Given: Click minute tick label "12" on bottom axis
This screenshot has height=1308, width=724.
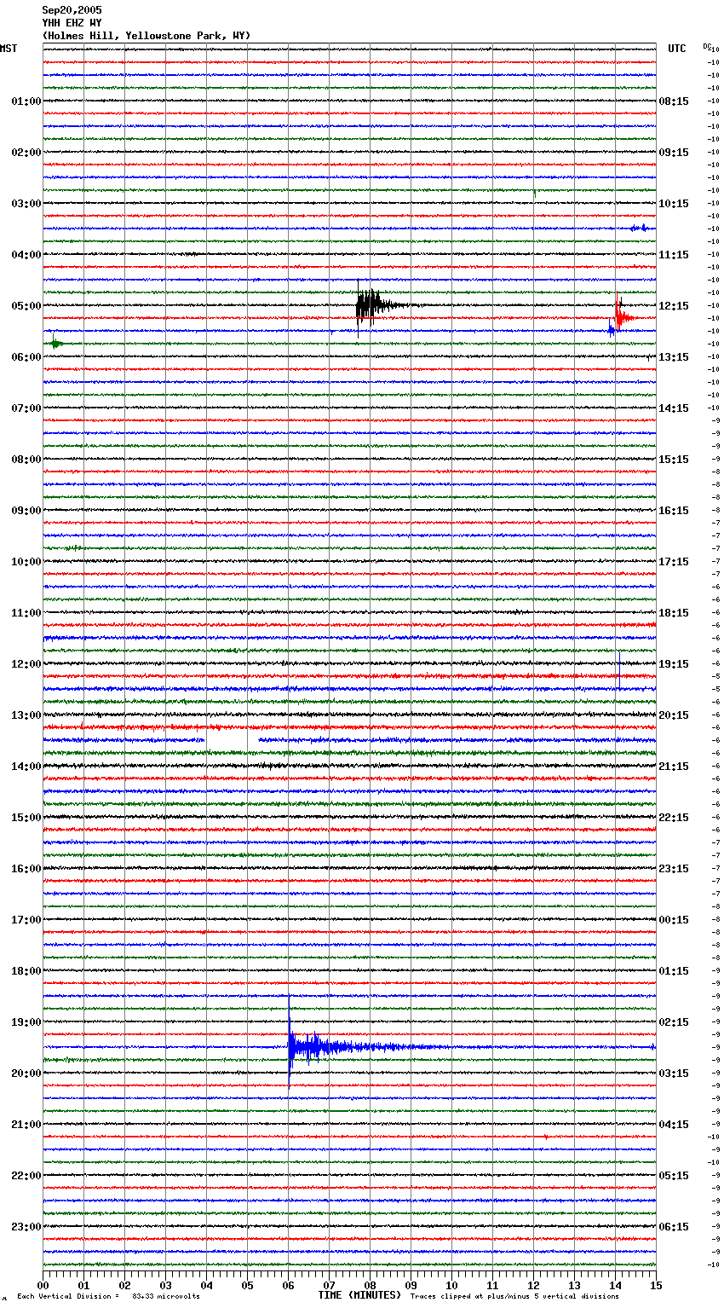Looking at the screenshot, I should coord(533,1285).
